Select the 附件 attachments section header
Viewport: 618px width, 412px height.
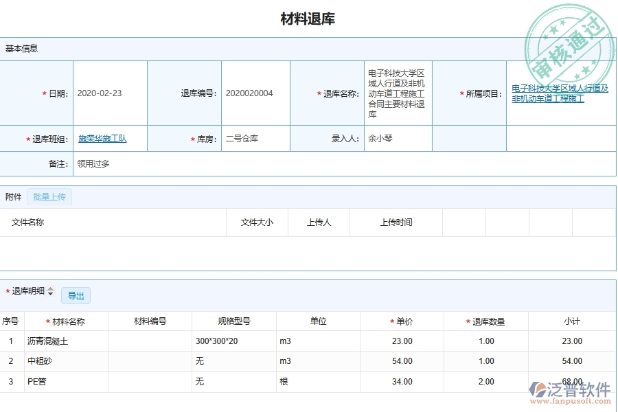pos(12,196)
